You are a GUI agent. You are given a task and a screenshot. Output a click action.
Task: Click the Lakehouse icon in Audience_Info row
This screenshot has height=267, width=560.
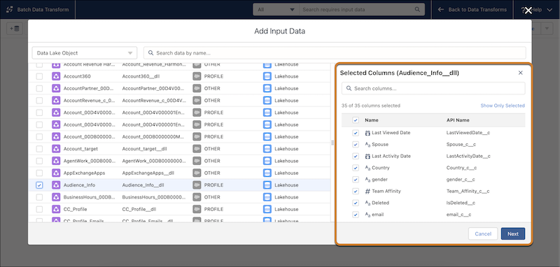(267, 185)
